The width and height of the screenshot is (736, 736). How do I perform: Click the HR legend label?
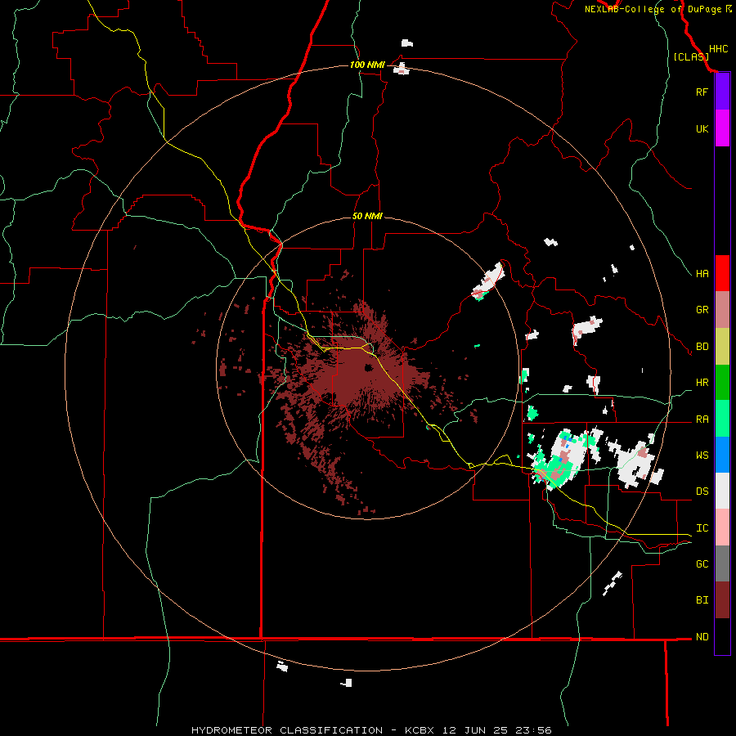[x=702, y=383]
